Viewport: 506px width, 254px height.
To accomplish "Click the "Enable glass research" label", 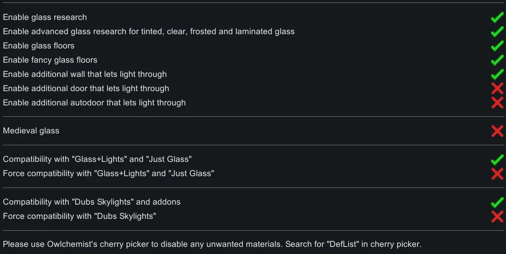I will (45, 18).
